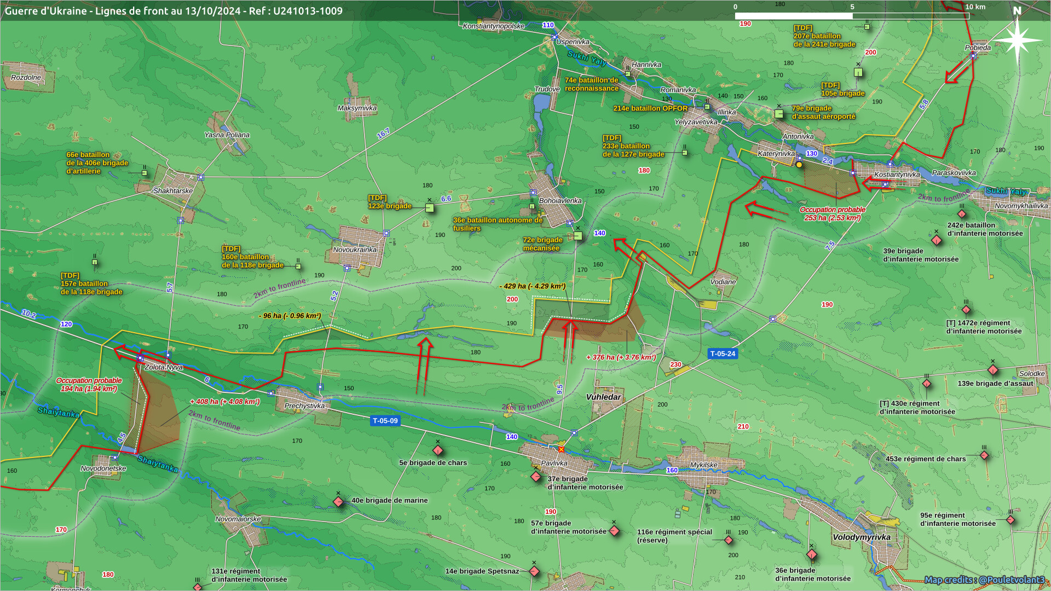Click the 40e brigade de marine unit diamond
This screenshot has height=591, width=1051.
click(x=338, y=501)
